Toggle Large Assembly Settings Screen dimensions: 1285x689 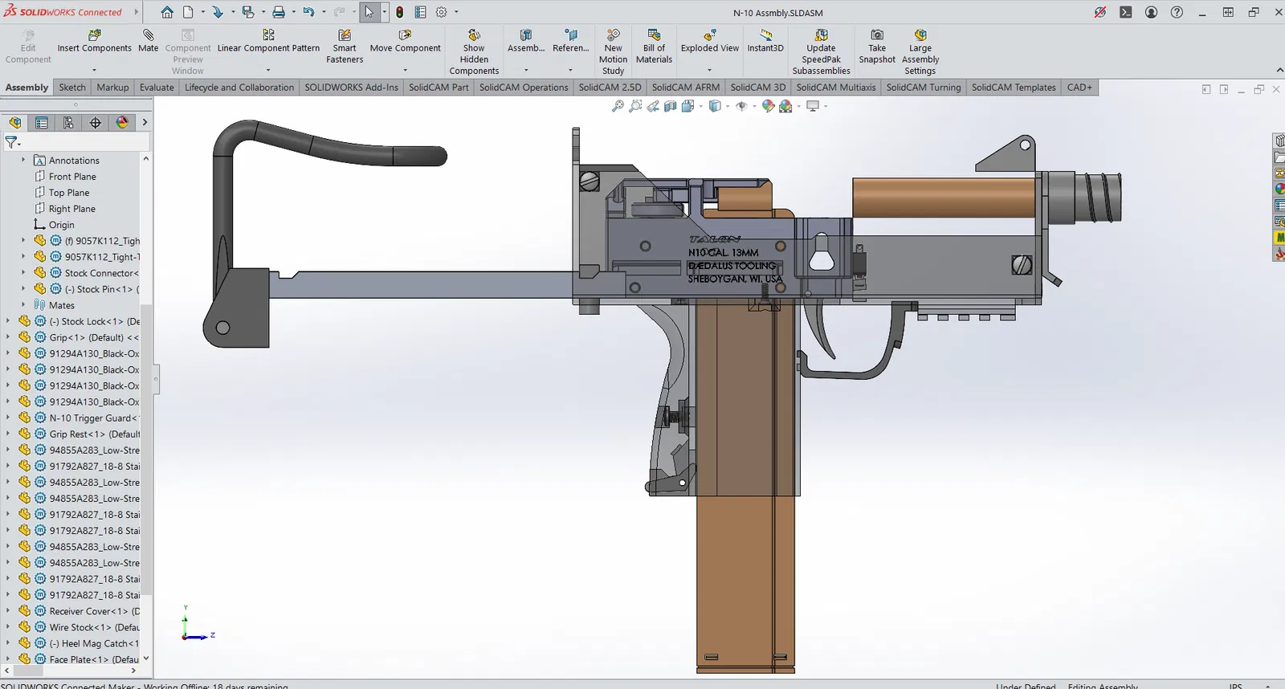click(x=920, y=35)
